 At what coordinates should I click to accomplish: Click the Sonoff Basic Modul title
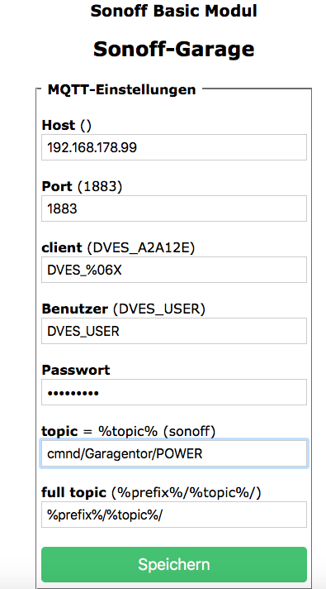point(174,11)
